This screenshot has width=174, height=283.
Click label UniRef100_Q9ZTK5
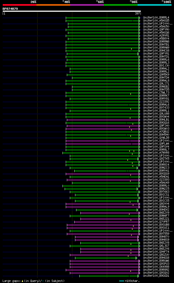[x=156, y=159]
